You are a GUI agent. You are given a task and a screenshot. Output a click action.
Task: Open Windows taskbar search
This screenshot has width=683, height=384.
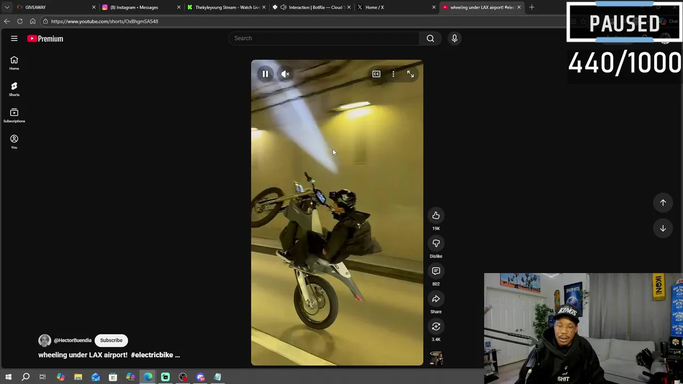coord(26,377)
